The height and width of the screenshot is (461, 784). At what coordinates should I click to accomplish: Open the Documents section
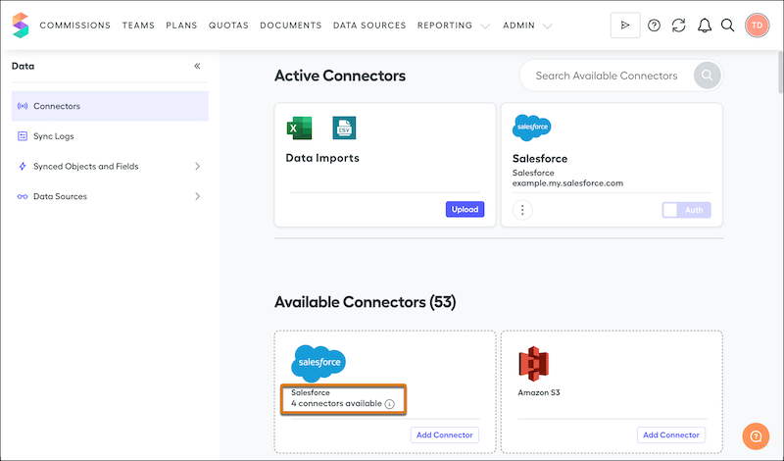(x=290, y=26)
